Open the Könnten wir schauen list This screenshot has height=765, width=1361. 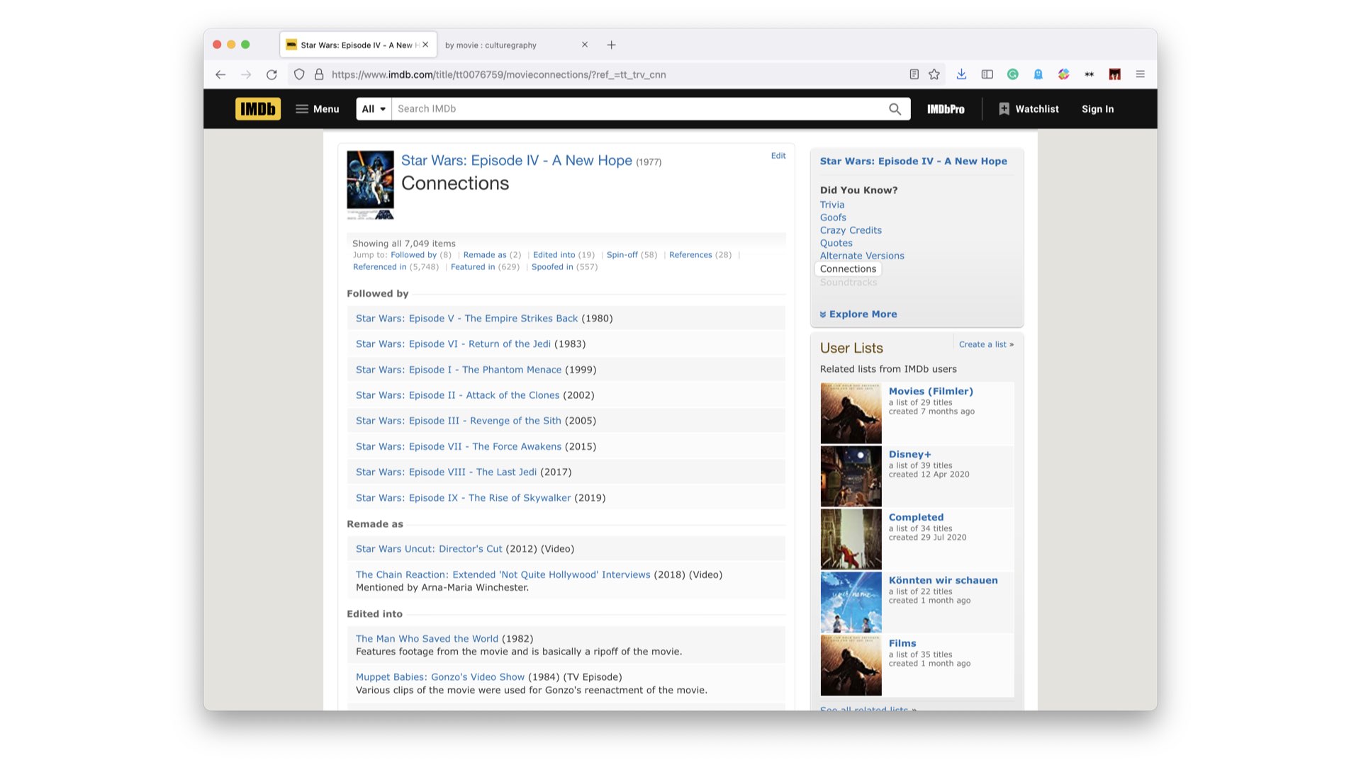[x=943, y=580]
